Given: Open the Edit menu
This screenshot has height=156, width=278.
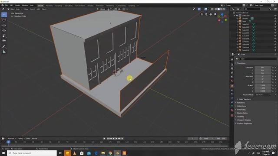Looking at the screenshot, I should point(11,5).
